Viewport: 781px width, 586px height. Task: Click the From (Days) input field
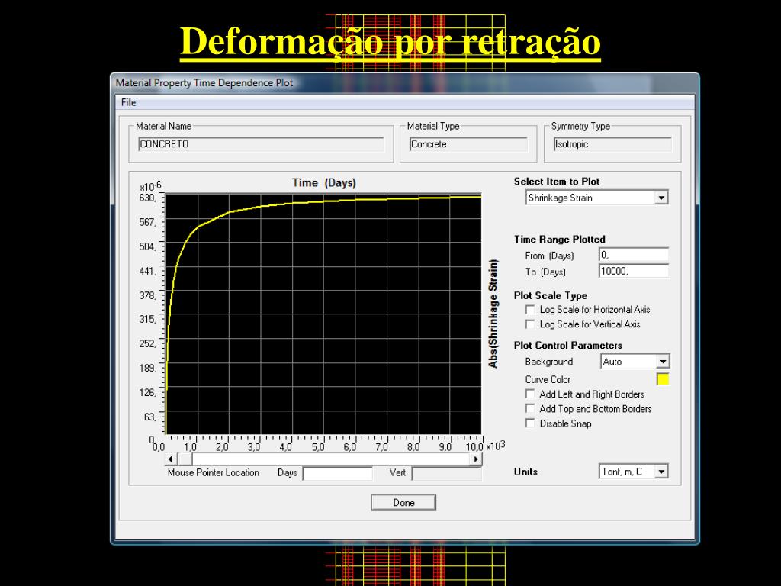click(x=634, y=255)
